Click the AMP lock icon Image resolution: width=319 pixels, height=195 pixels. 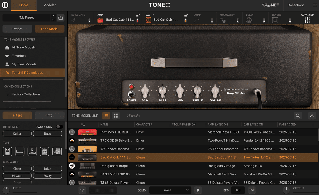coord(137,15)
